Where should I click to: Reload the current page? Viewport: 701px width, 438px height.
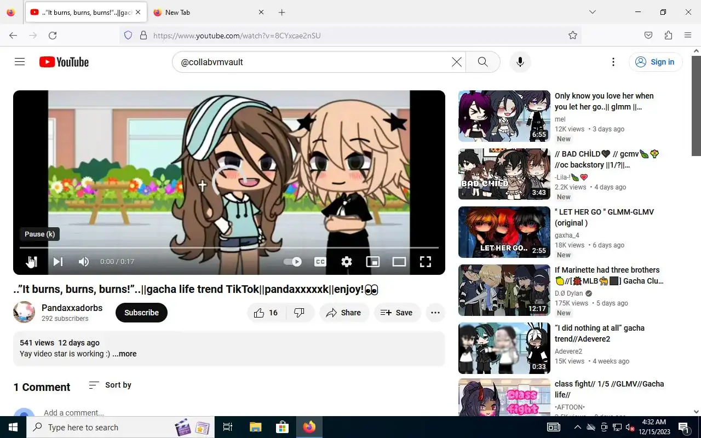coord(53,35)
